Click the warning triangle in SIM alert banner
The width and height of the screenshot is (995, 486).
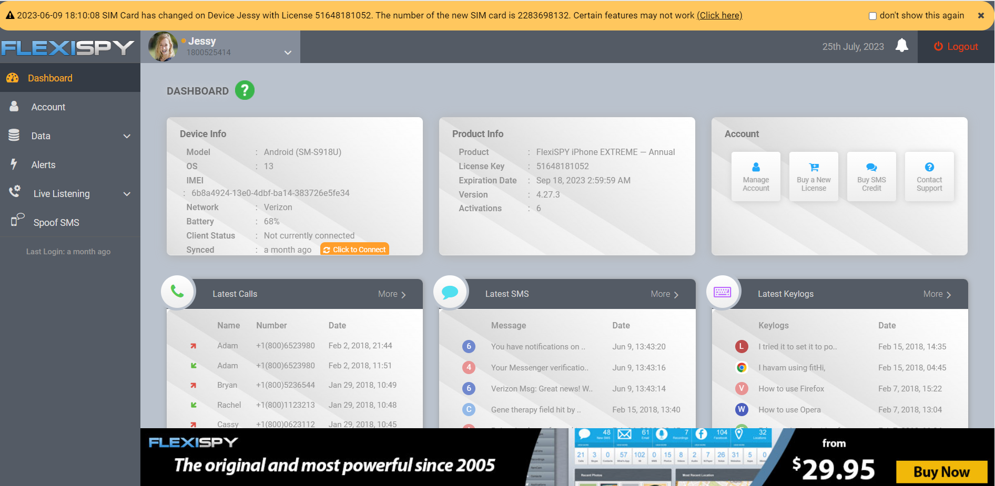[x=10, y=15]
